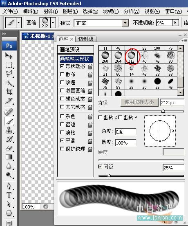Select the Slice tool
Viewport: 188px width, 226px height.
click(x=9, y=101)
